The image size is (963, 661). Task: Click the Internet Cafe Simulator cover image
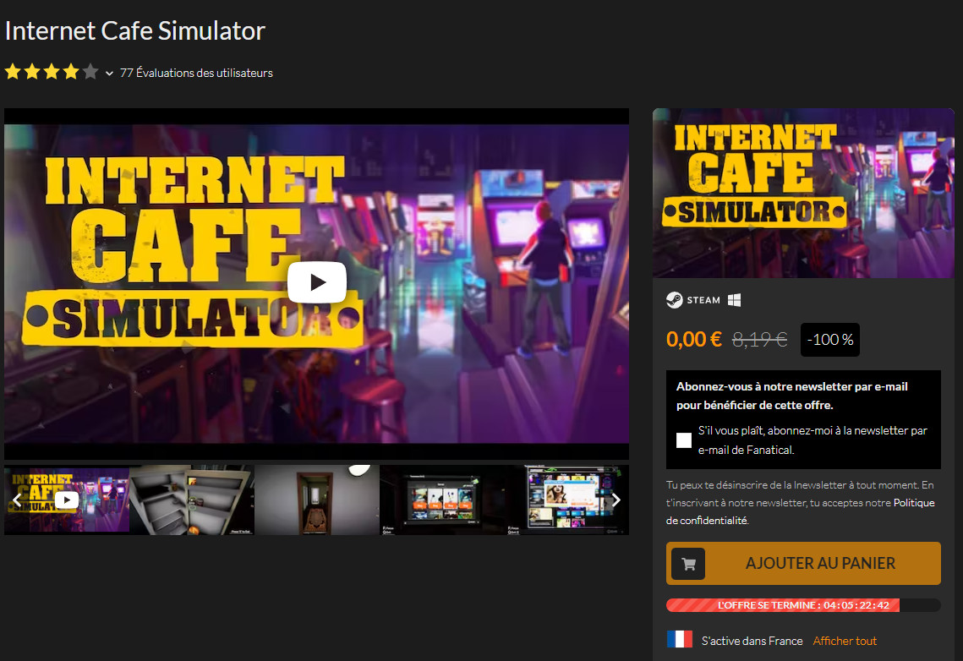tap(803, 193)
